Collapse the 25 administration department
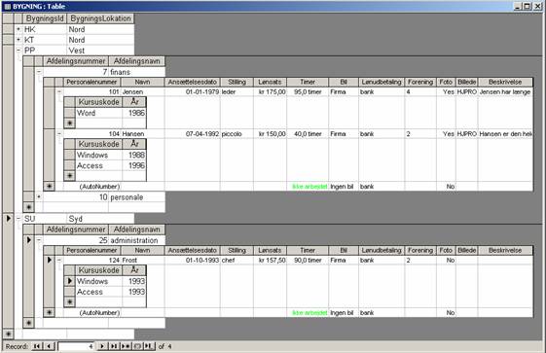Image resolution: width=546 pixels, height=353 pixels. point(39,240)
